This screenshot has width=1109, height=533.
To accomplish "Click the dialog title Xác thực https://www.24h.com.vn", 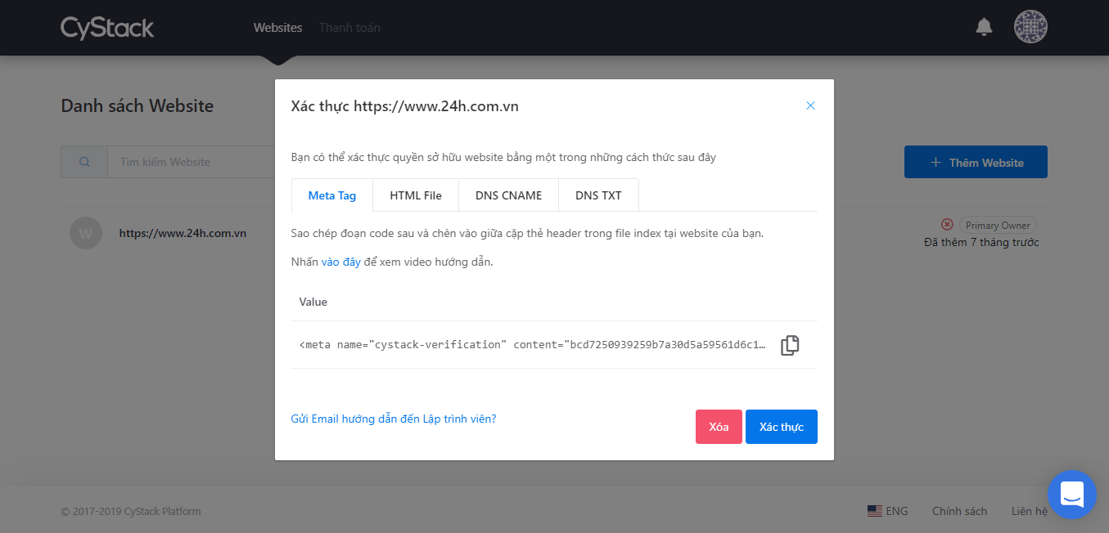I will pos(405,106).
